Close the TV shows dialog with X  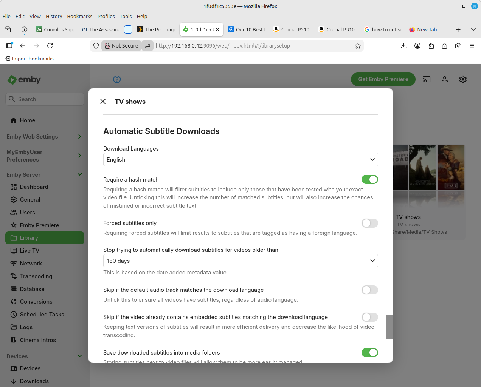coord(103,102)
